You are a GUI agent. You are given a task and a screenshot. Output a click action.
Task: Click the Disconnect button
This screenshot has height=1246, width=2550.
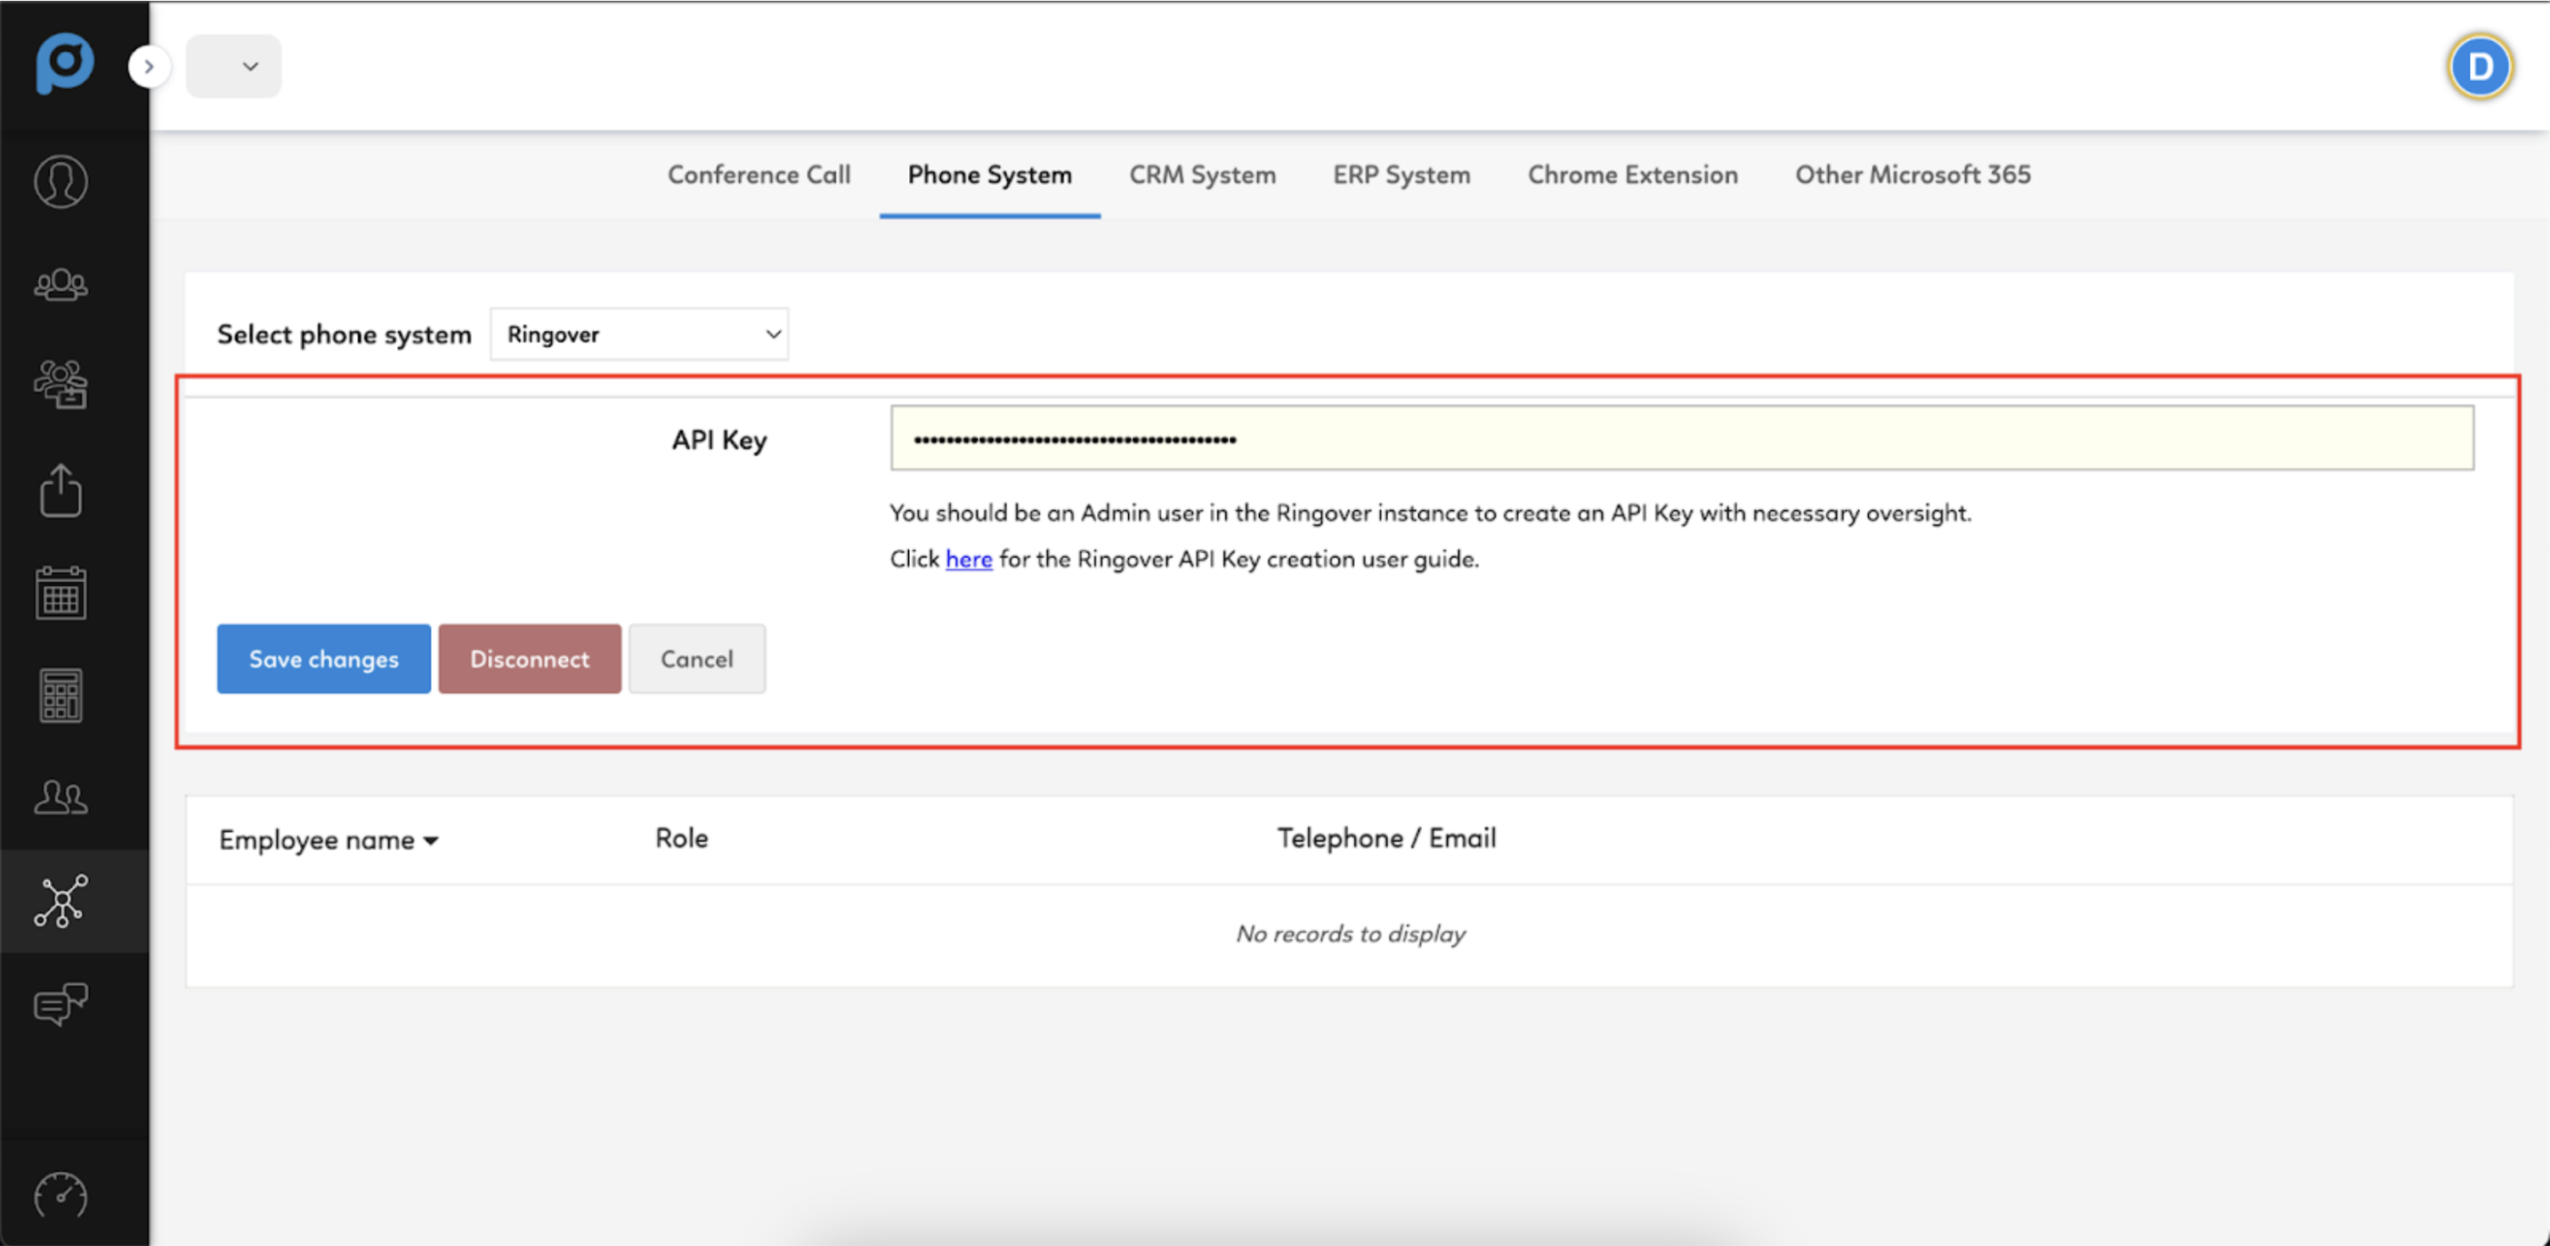point(529,657)
